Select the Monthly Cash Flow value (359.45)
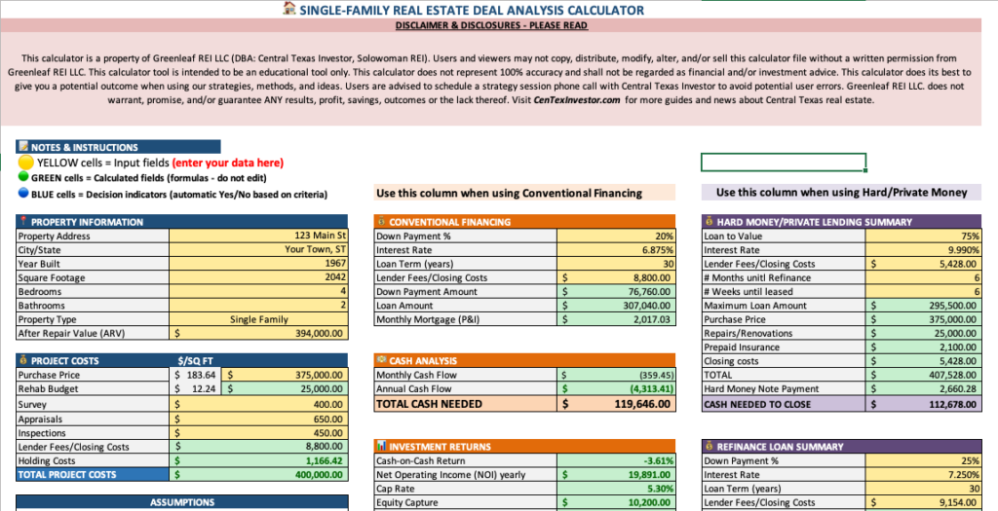The image size is (998, 511). [x=616, y=375]
